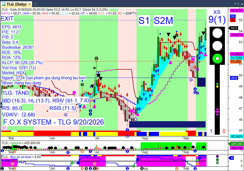Click the Market: HSX label
The height and width of the screenshot is (171, 244).
click(13, 73)
